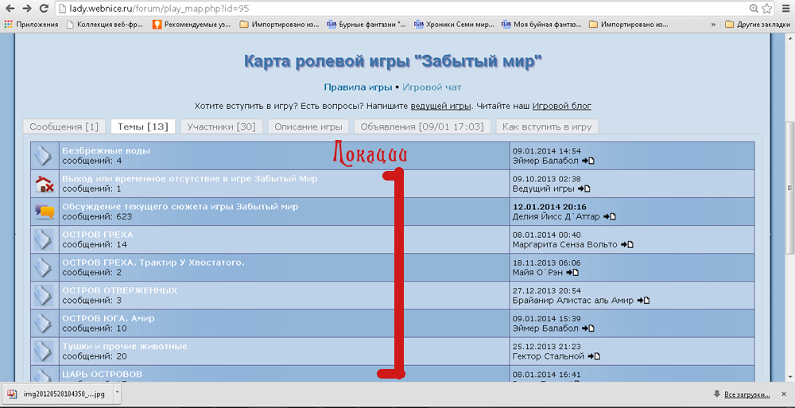
Task: Open folder icon for Безбрежные воды topic
Action: pos(45,156)
